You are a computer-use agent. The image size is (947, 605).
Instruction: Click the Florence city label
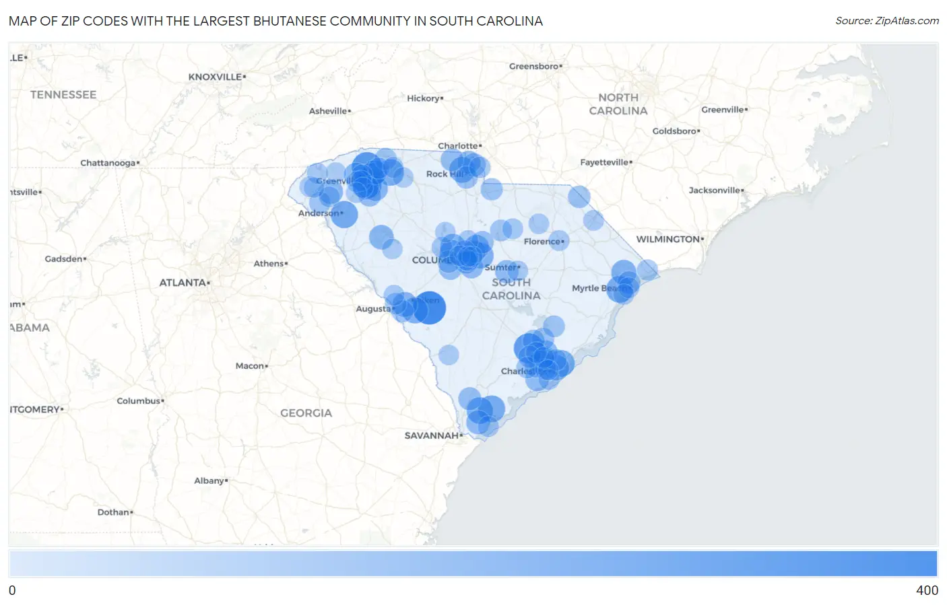point(544,242)
